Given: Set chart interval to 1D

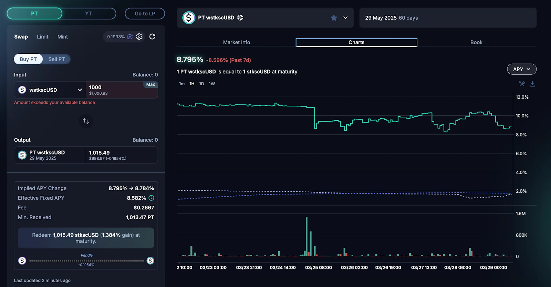Looking at the screenshot, I should tap(201, 84).
